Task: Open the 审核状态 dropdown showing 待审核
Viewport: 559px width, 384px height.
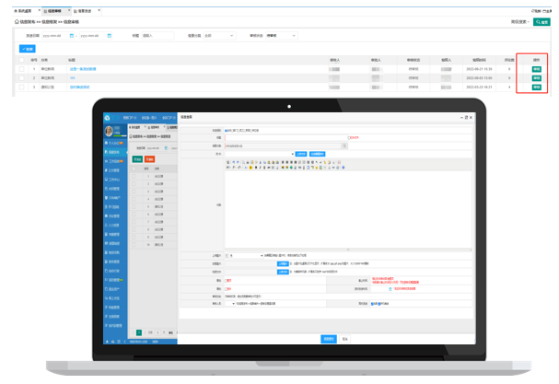Action: click(281, 36)
